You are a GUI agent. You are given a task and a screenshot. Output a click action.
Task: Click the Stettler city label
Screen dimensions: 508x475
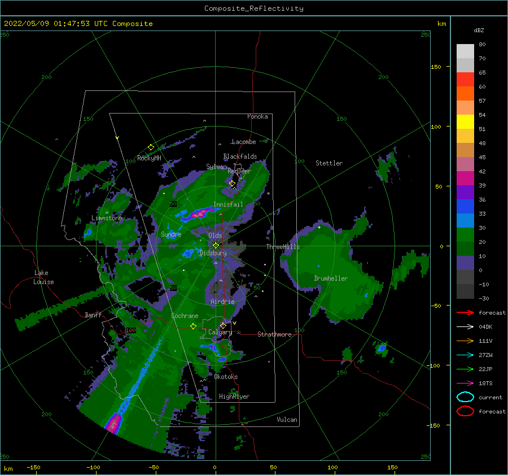pyautogui.click(x=329, y=163)
